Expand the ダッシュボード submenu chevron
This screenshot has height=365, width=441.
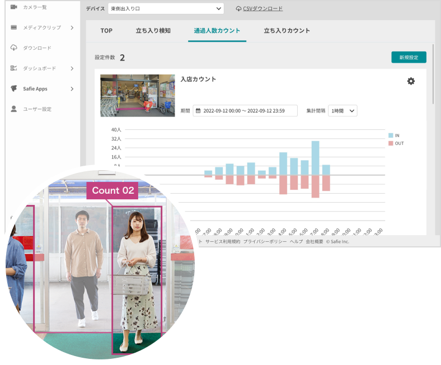[x=72, y=68]
